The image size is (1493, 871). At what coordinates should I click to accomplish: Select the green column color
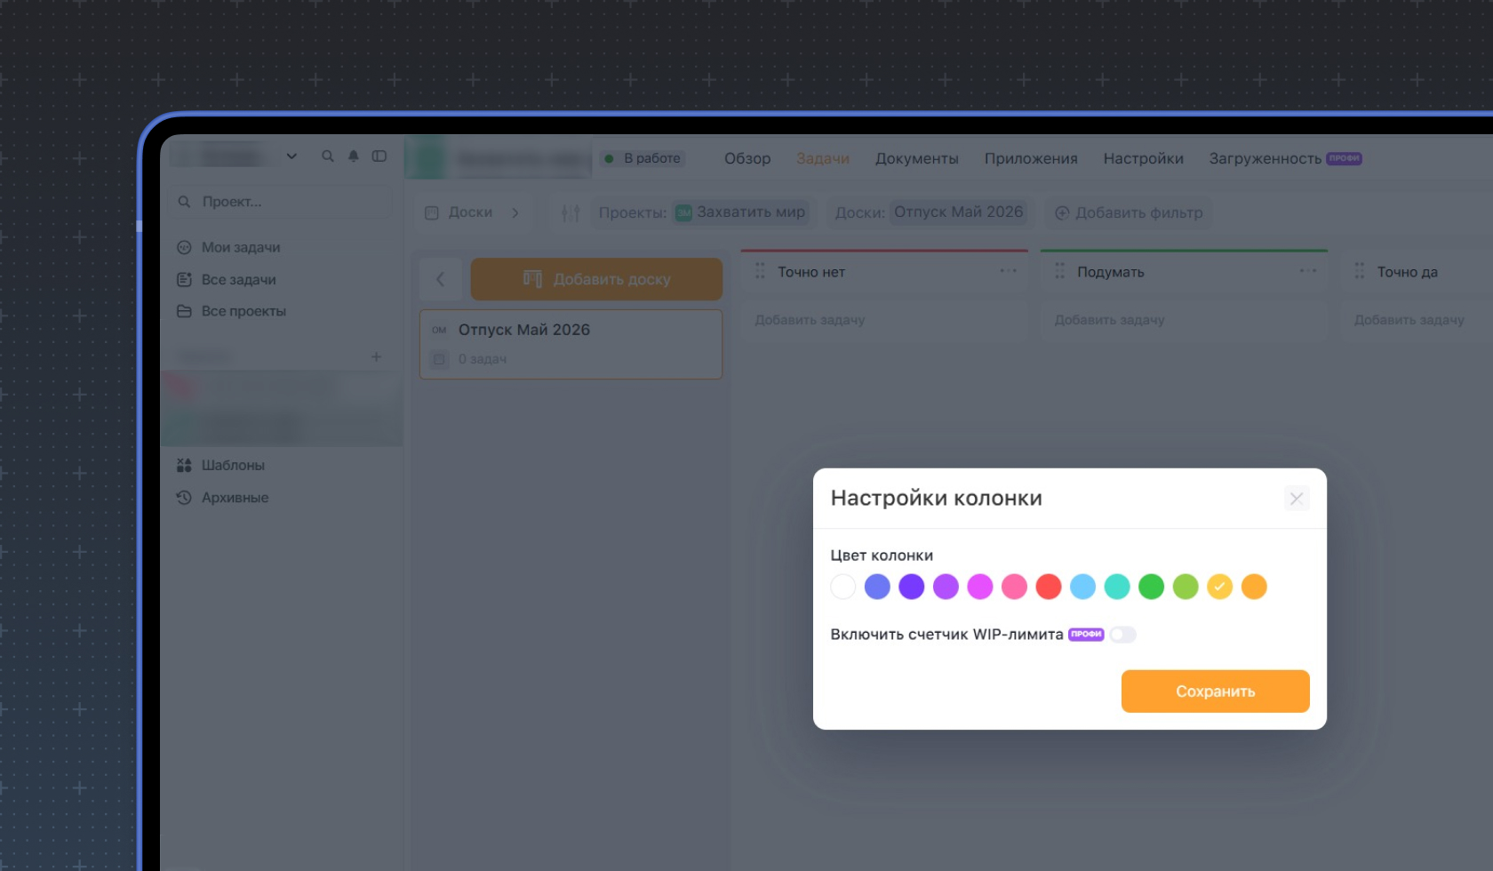point(1151,587)
